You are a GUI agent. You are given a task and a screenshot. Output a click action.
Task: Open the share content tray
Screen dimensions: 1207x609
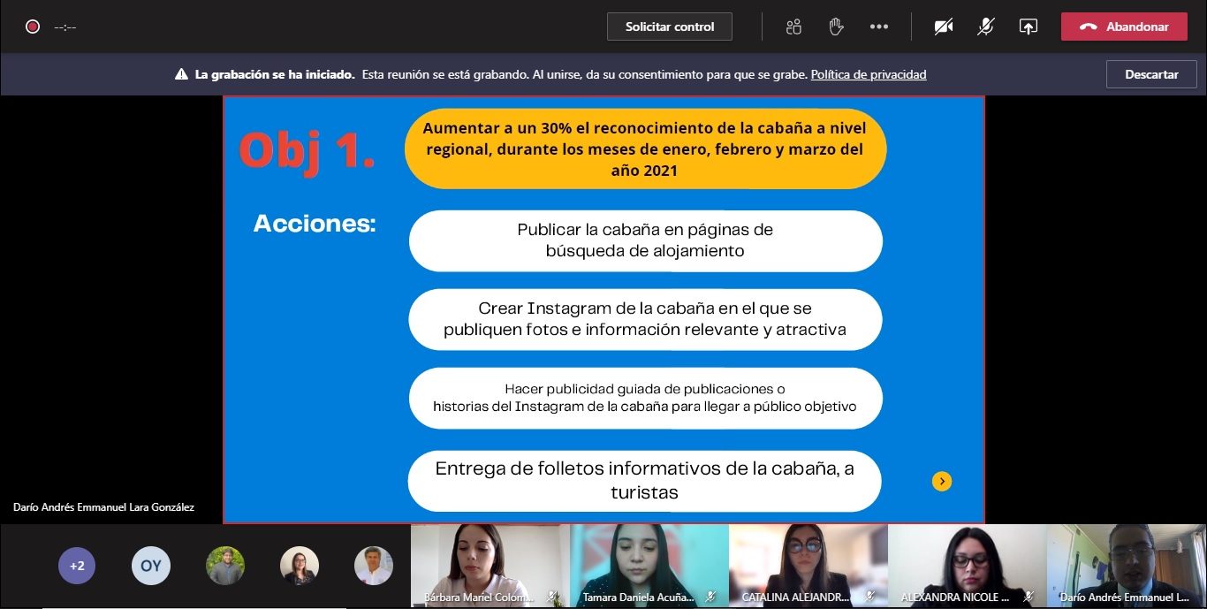(1028, 27)
